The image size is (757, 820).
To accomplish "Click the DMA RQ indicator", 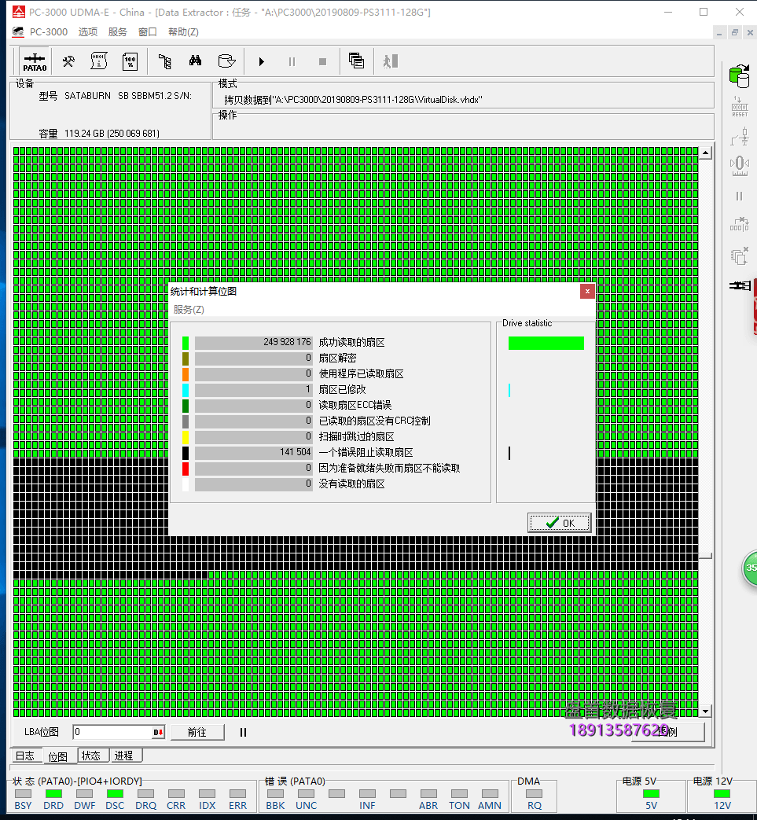I will click(535, 793).
